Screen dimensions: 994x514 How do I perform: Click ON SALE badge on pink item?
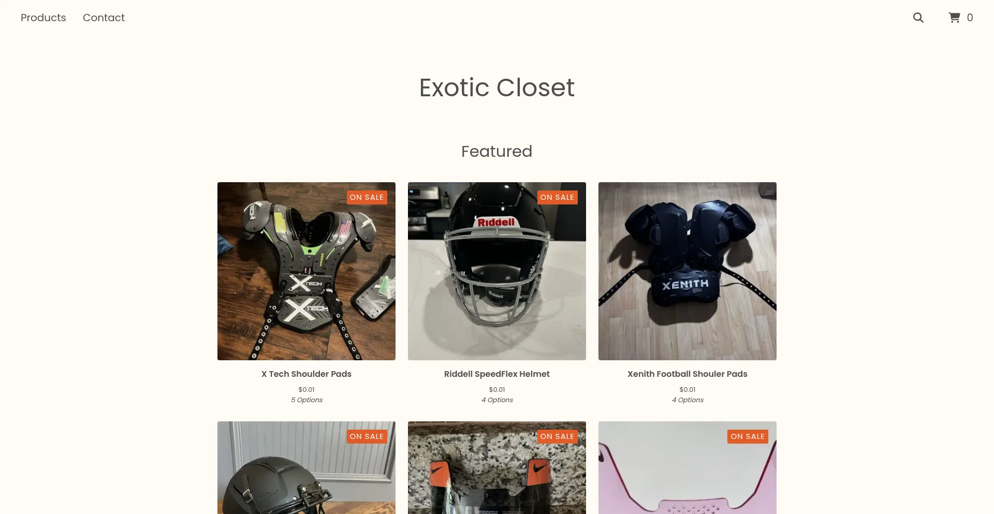(748, 436)
